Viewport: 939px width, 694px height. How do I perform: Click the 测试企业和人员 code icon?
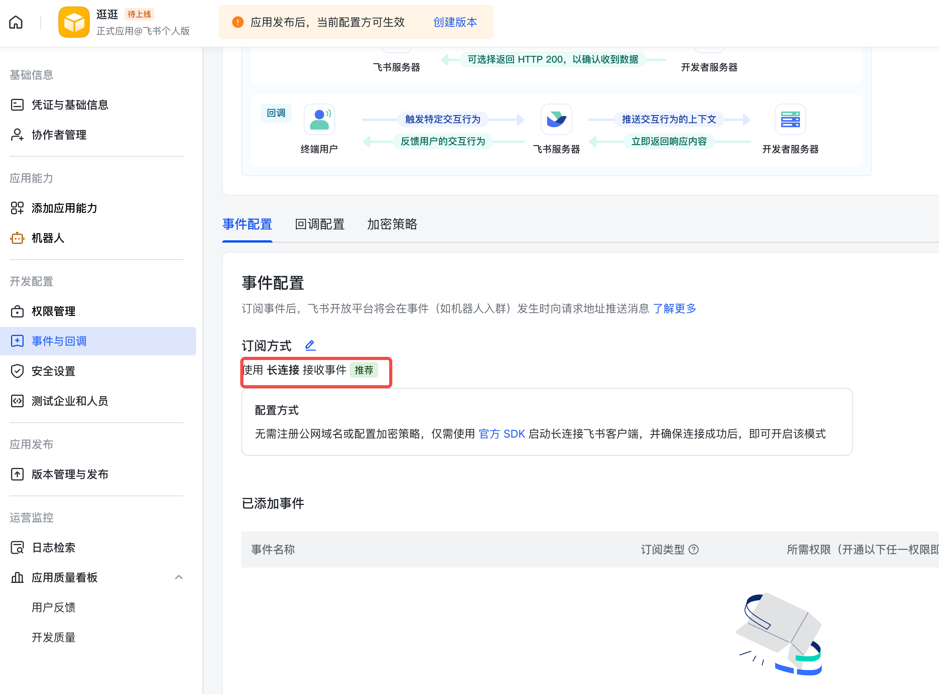point(17,401)
